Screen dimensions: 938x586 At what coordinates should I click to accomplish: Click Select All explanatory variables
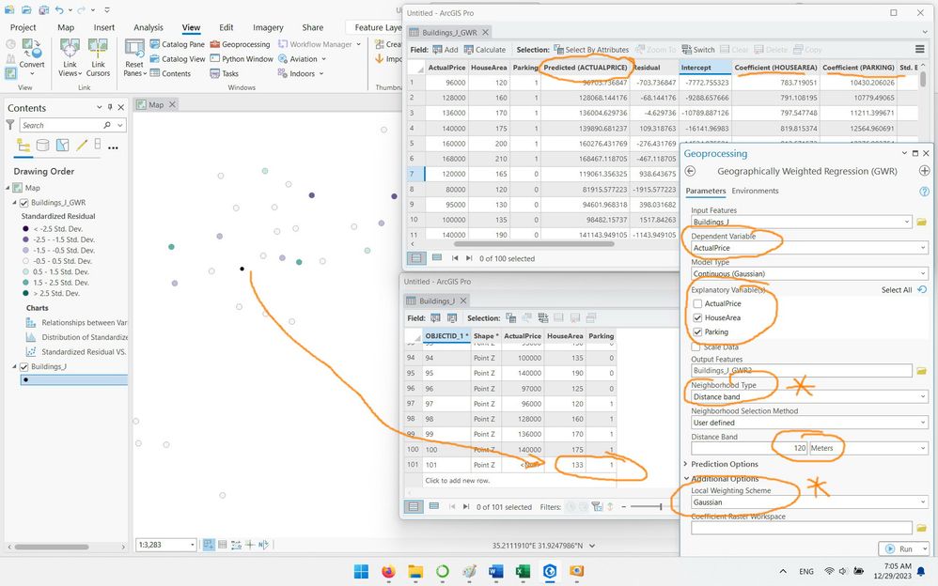896,290
